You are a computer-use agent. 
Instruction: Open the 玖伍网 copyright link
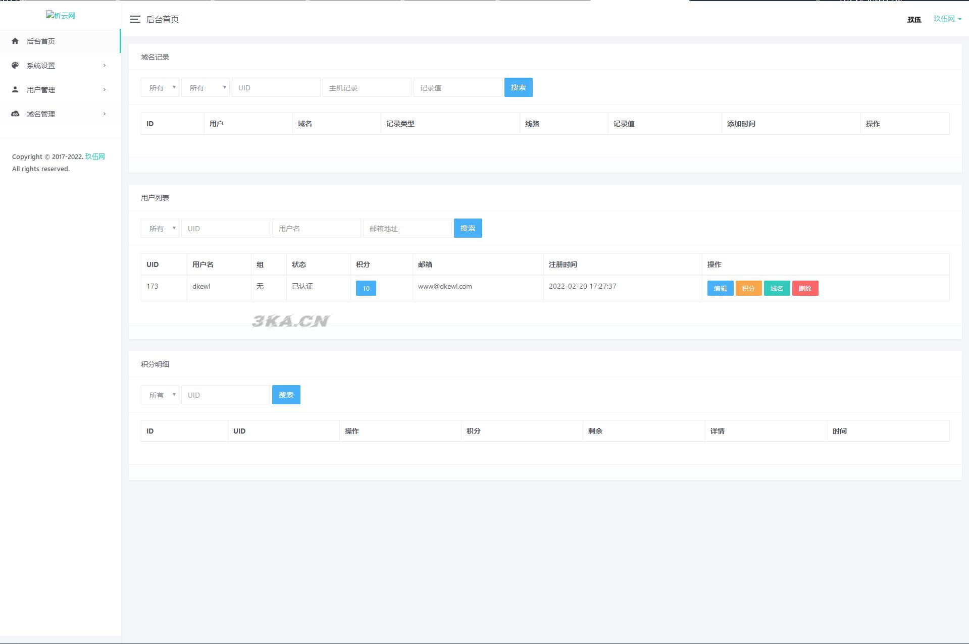pyautogui.click(x=95, y=156)
